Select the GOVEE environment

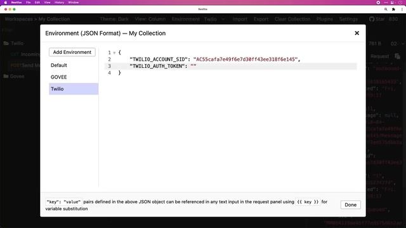(74, 77)
